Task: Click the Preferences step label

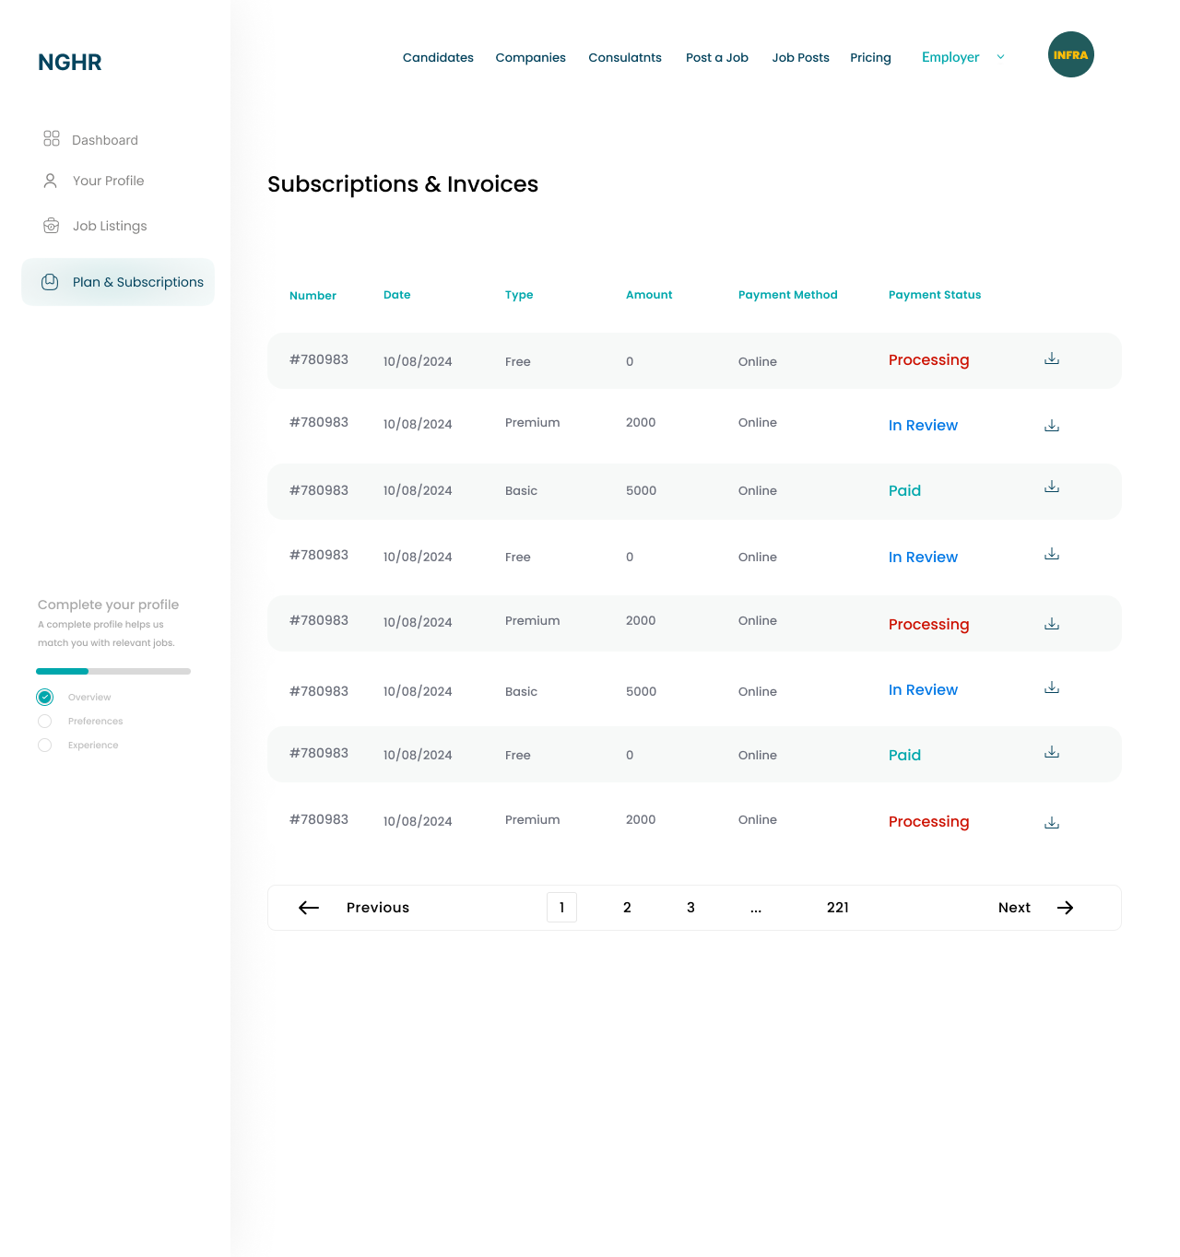Action: click(x=95, y=722)
